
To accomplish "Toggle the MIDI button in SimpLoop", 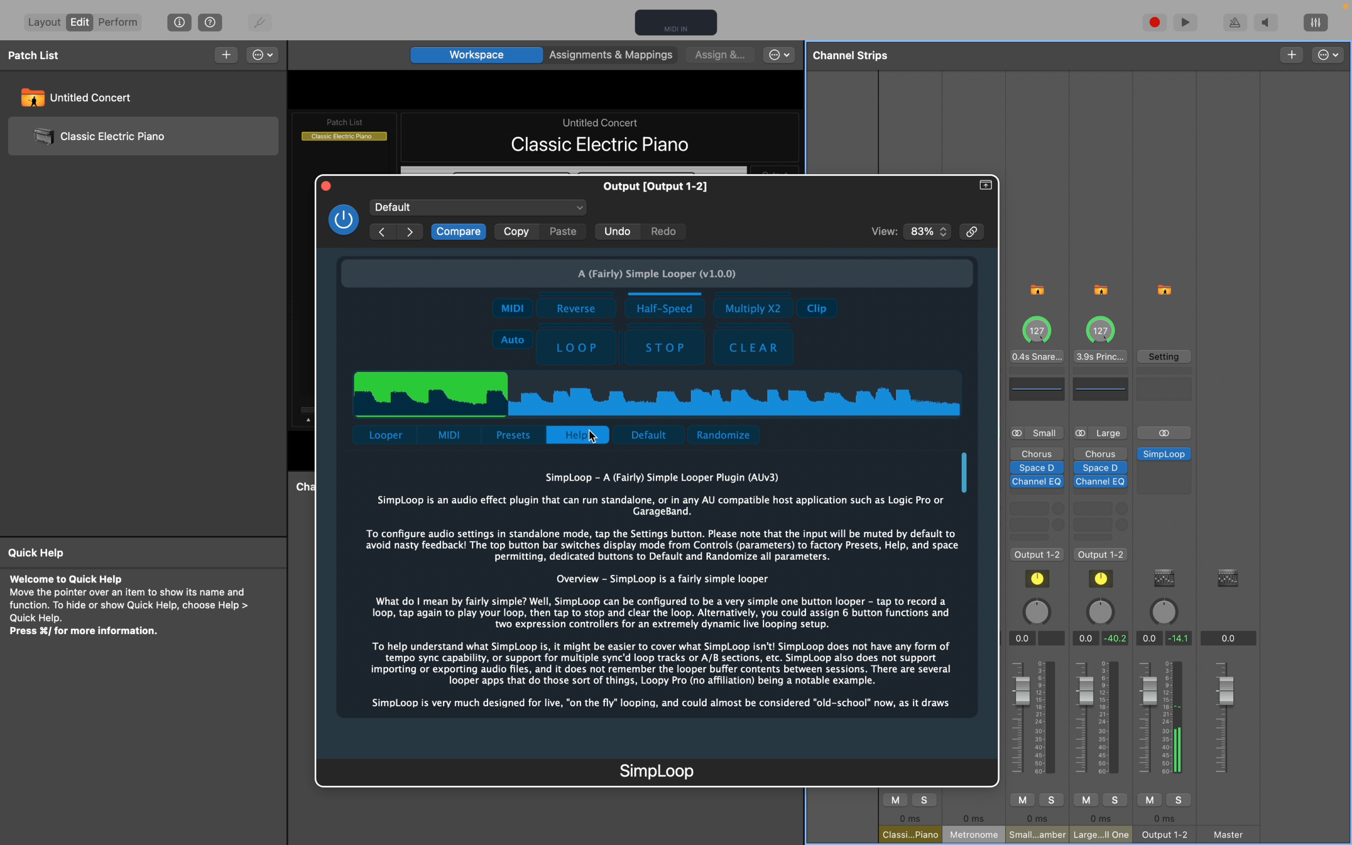I will (x=512, y=308).
